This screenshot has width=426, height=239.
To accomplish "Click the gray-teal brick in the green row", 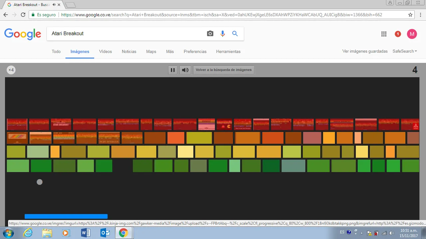I will point(293,166).
